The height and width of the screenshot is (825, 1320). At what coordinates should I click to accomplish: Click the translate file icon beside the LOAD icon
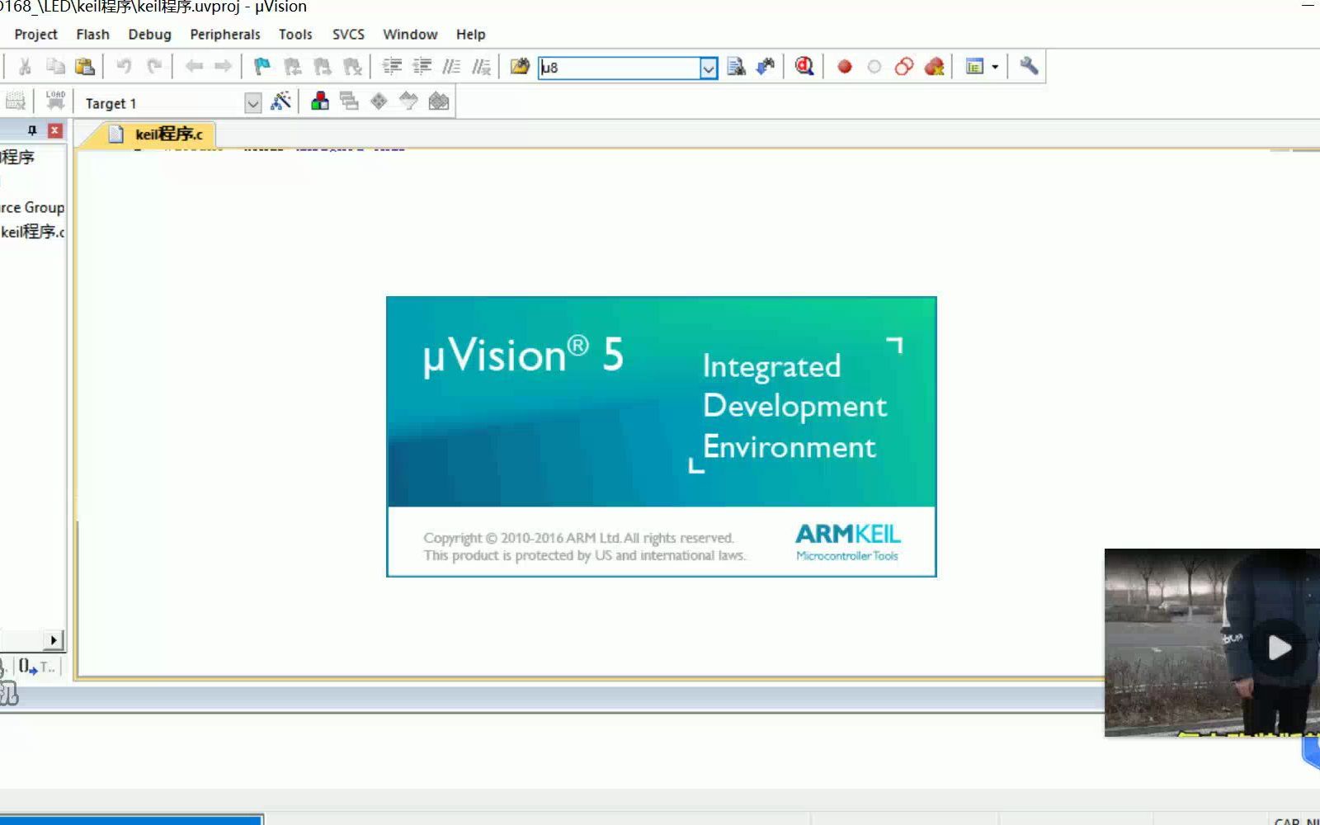point(16,101)
